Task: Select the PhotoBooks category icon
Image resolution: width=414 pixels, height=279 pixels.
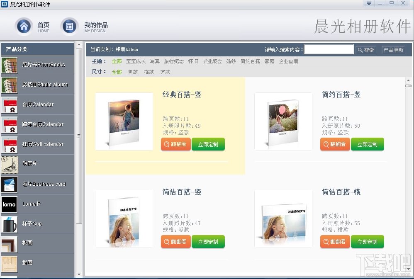Action: [9, 65]
